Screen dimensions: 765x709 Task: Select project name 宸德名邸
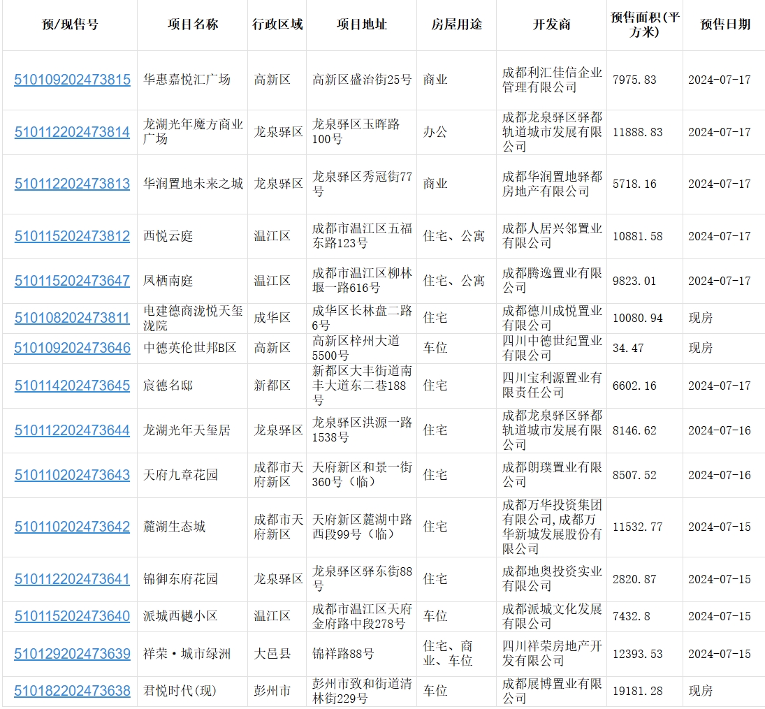(168, 386)
